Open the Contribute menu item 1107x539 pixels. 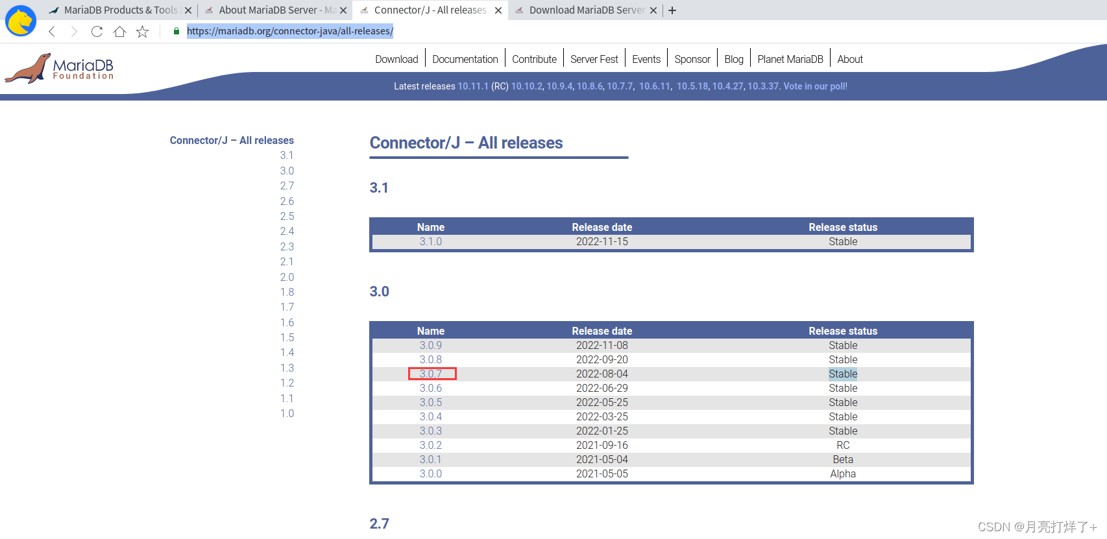coord(534,59)
